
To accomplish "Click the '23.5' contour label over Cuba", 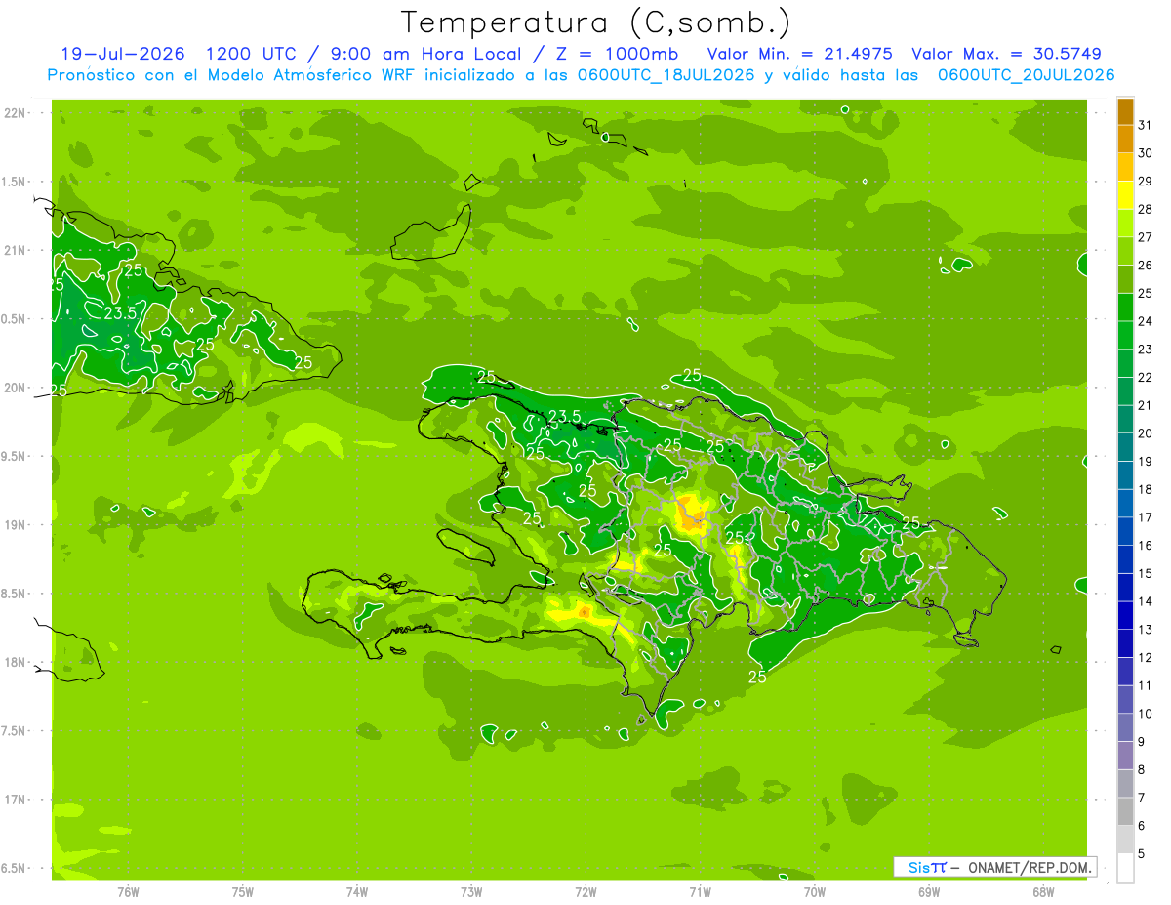I will click(x=119, y=313).
